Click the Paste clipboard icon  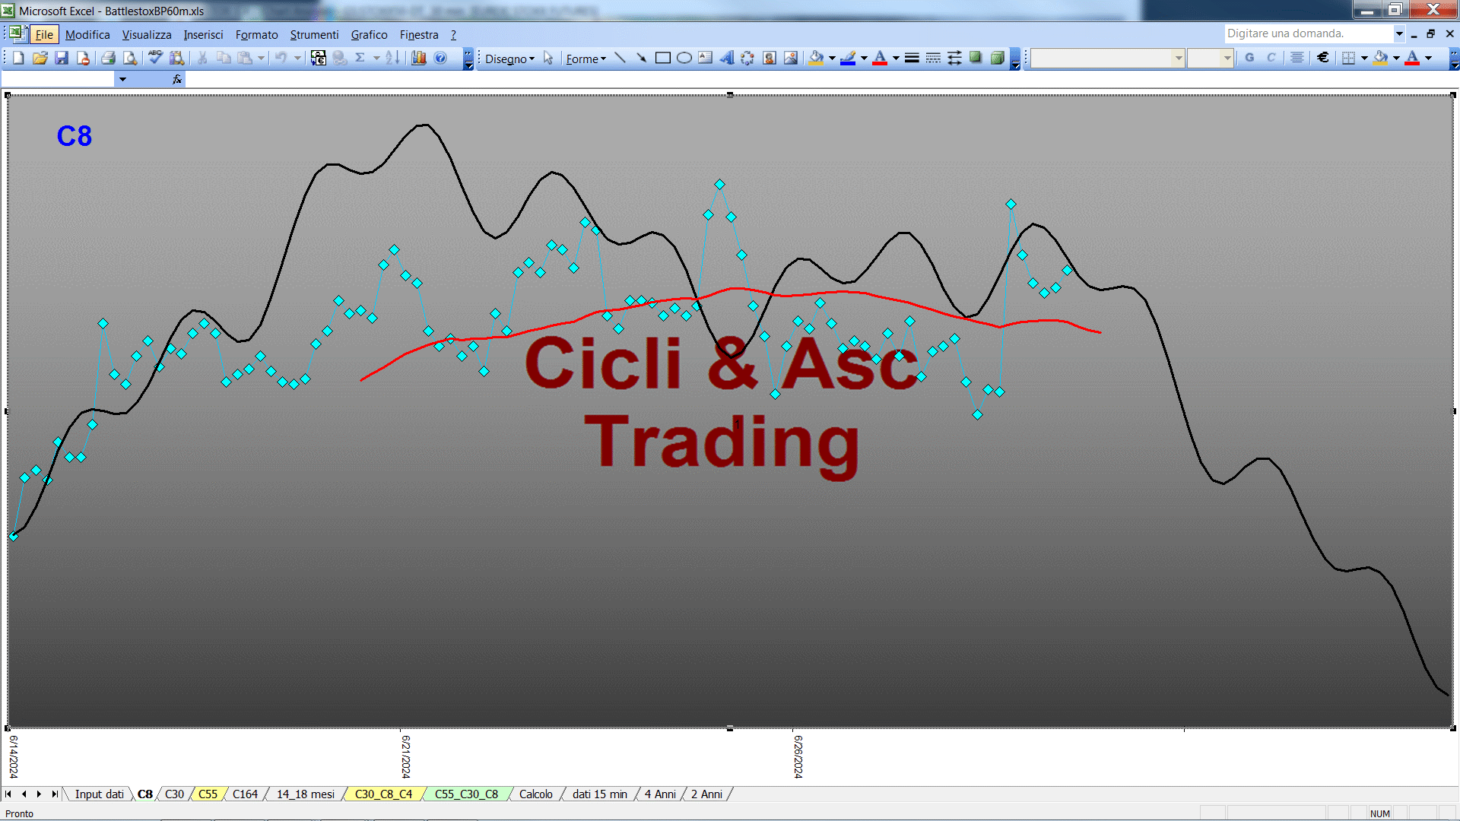245,58
